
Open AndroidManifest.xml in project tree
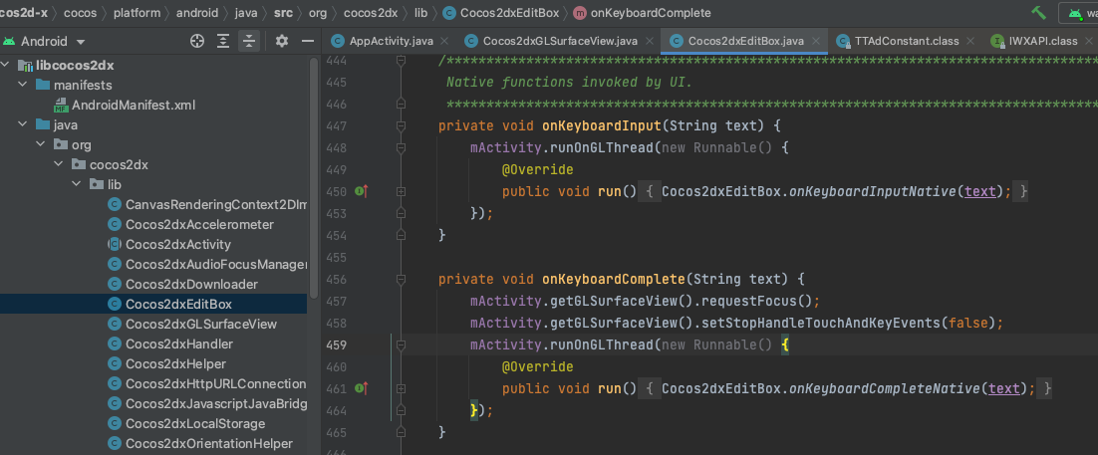[x=134, y=106]
